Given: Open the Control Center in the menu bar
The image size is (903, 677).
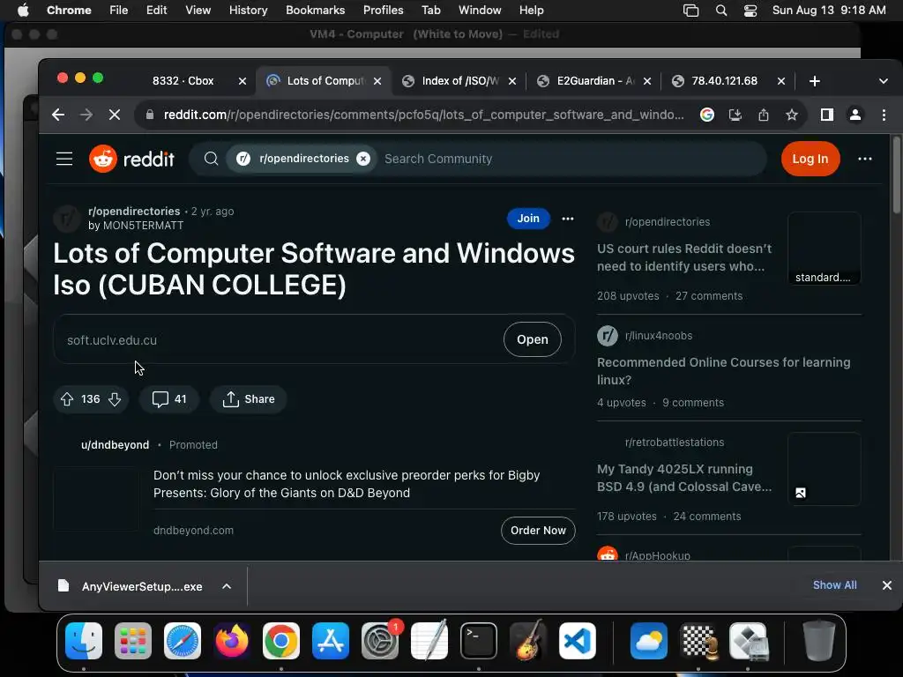Looking at the screenshot, I should 750,10.
